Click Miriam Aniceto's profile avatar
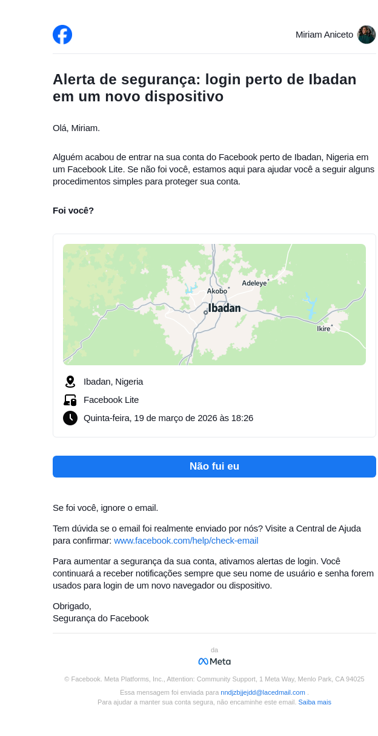Image resolution: width=378 pixels, height=736 pixels. coord(366,35)
